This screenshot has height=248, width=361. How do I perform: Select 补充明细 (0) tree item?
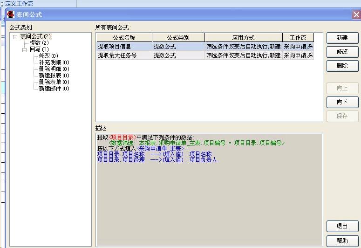pyautogui.click(x=54, y=62)
